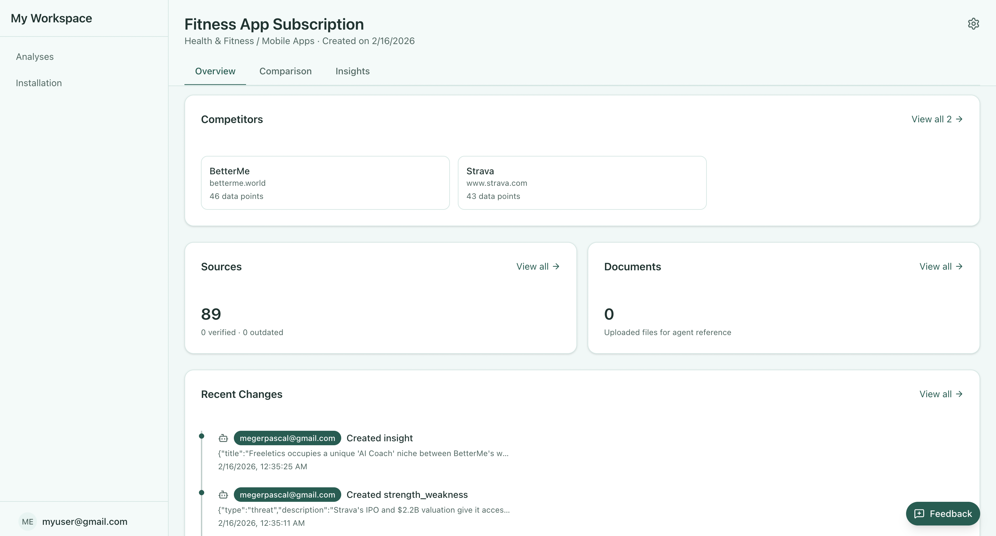View all Recent Changes

pos(941,394)
